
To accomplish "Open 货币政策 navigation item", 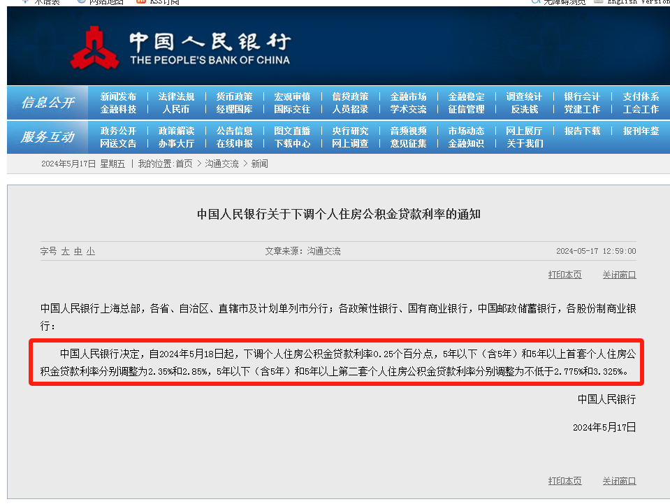I will [234, 96].
